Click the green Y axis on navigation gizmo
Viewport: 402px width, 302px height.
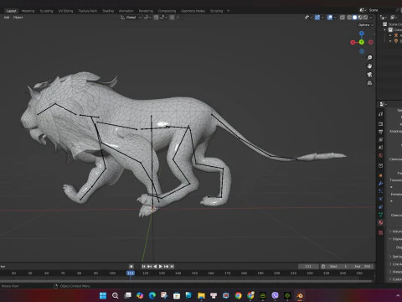[x=362, y=42]
